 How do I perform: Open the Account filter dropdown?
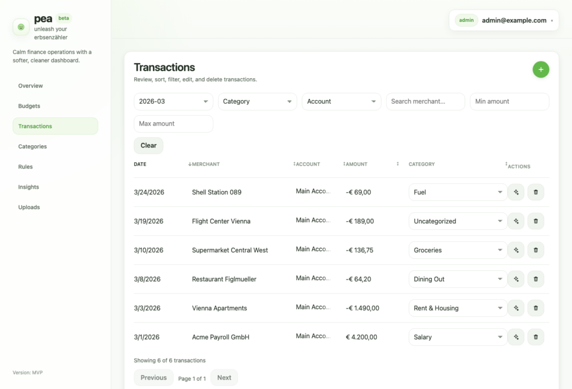pos(341,102)
